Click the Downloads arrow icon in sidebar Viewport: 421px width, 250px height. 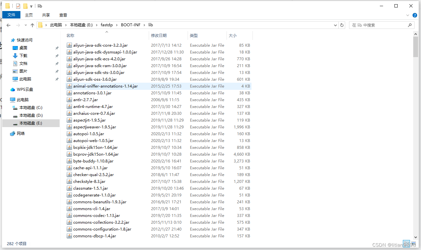point(15,56)
